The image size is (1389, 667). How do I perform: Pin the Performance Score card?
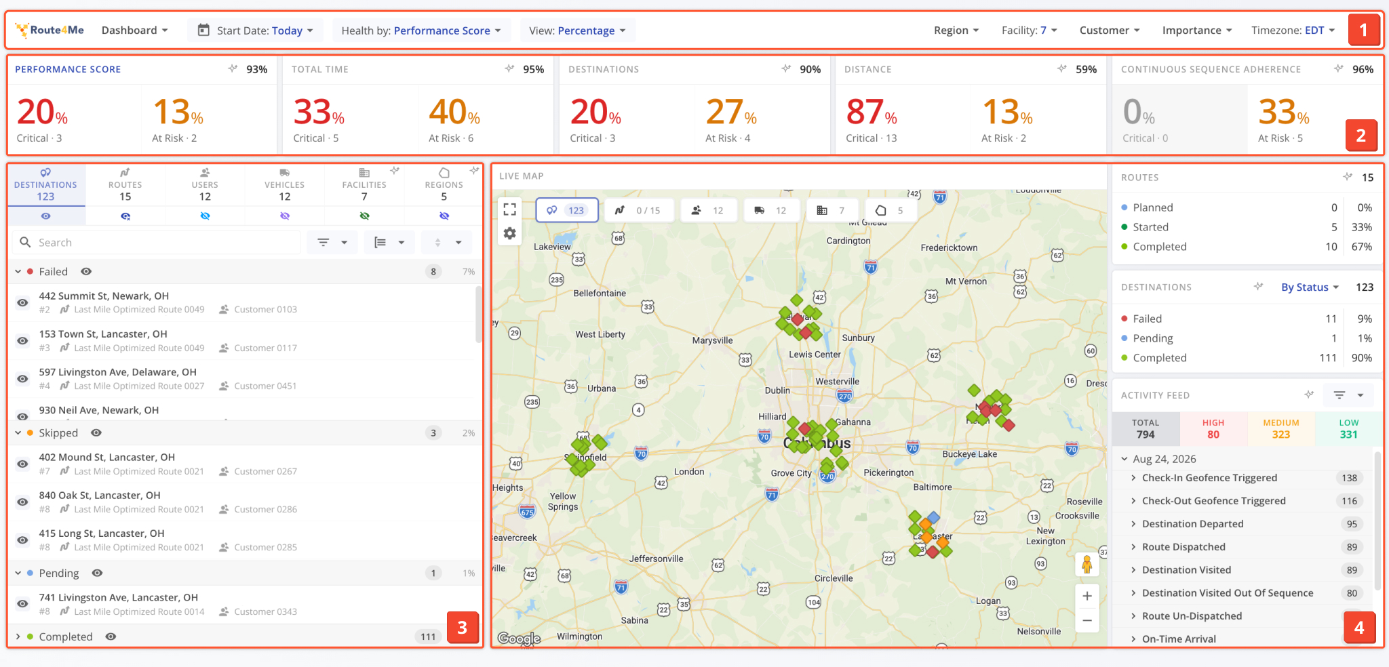click(x=233, y=68)
